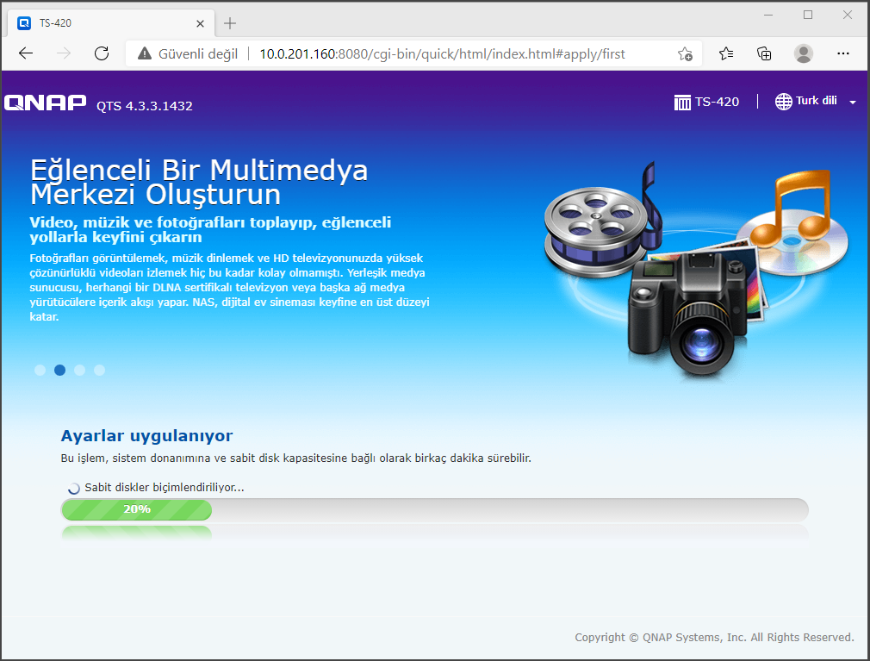
Task: Open the browser collections icon
Action: tap(764, 53)
